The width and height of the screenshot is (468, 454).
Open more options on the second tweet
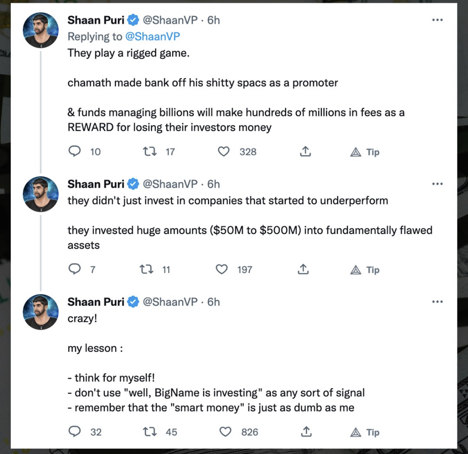point(437,184)
